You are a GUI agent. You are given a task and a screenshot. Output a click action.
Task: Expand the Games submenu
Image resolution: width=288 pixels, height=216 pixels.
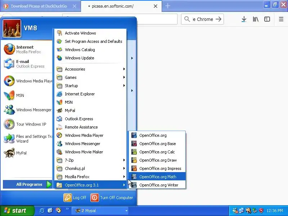pyautogui.click(x=90, y=77)
